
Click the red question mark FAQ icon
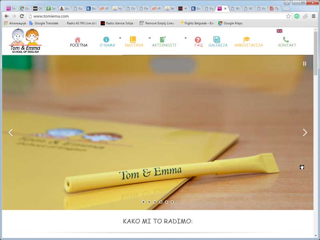(x=198, y=40)
